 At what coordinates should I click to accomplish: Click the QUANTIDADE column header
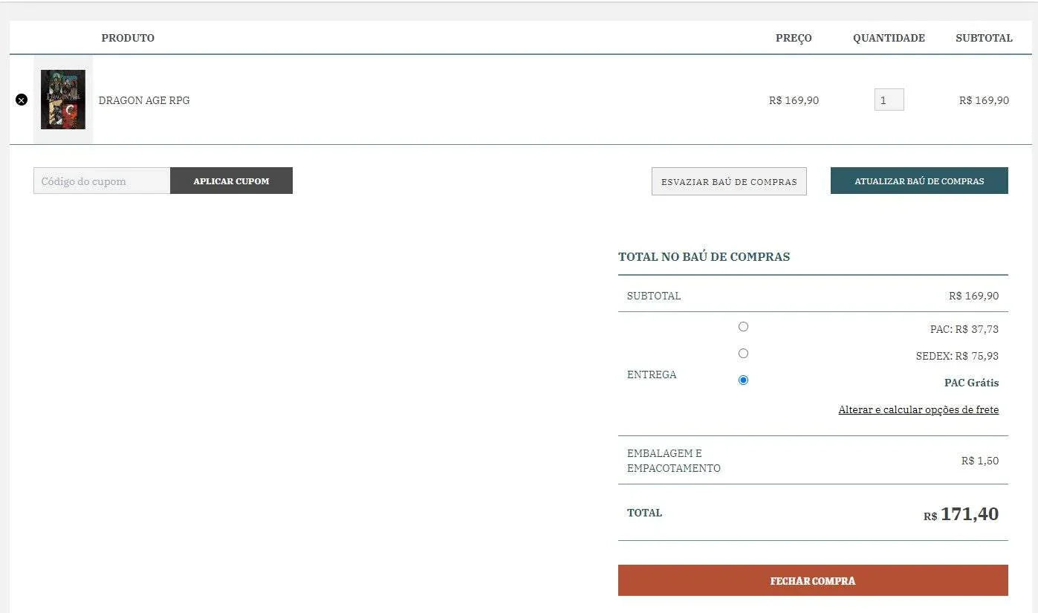pos(889,38)
